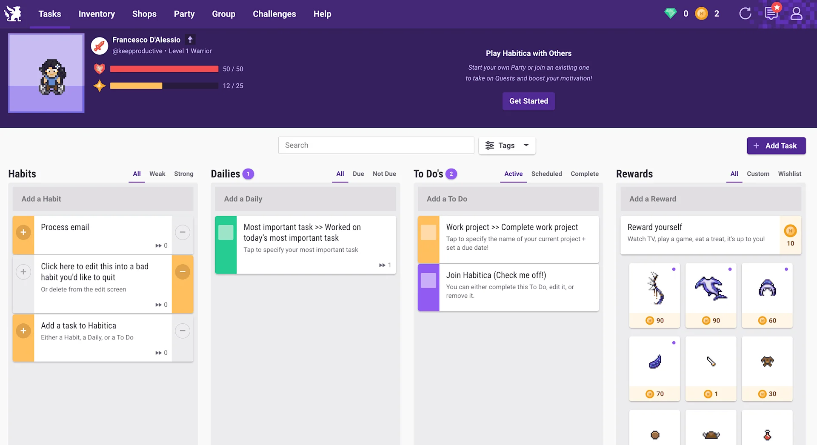Viewport: 817px width, 445px height.
Task: Score down the bad habit with minus
Action: pyautogui.click(x=183, y=271)
